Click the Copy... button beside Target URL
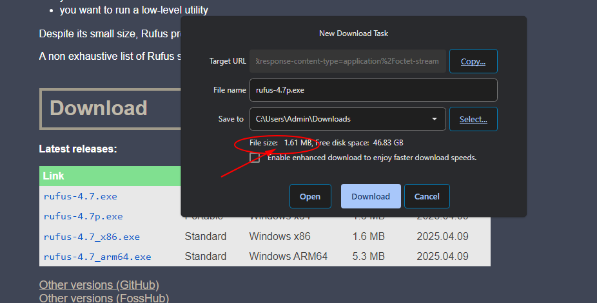 coord(473,61)
